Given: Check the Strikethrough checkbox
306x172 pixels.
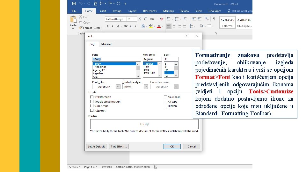Looking at the screenshot, I should tap(92, 97).
